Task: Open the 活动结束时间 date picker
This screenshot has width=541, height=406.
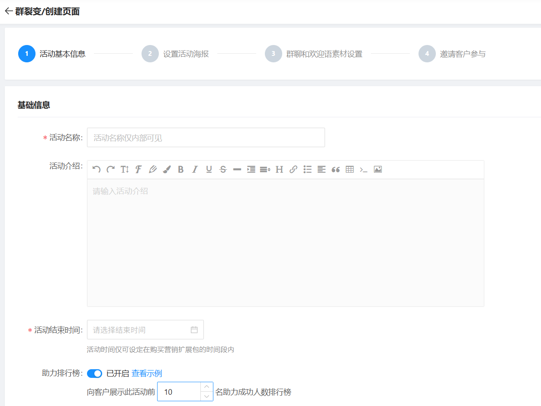Action: [x=145, y=330]
